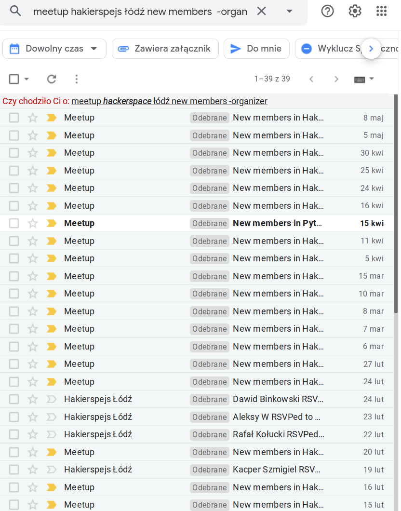Open the input tools keyboard icon
401x511 pixels.
point(359,79)
